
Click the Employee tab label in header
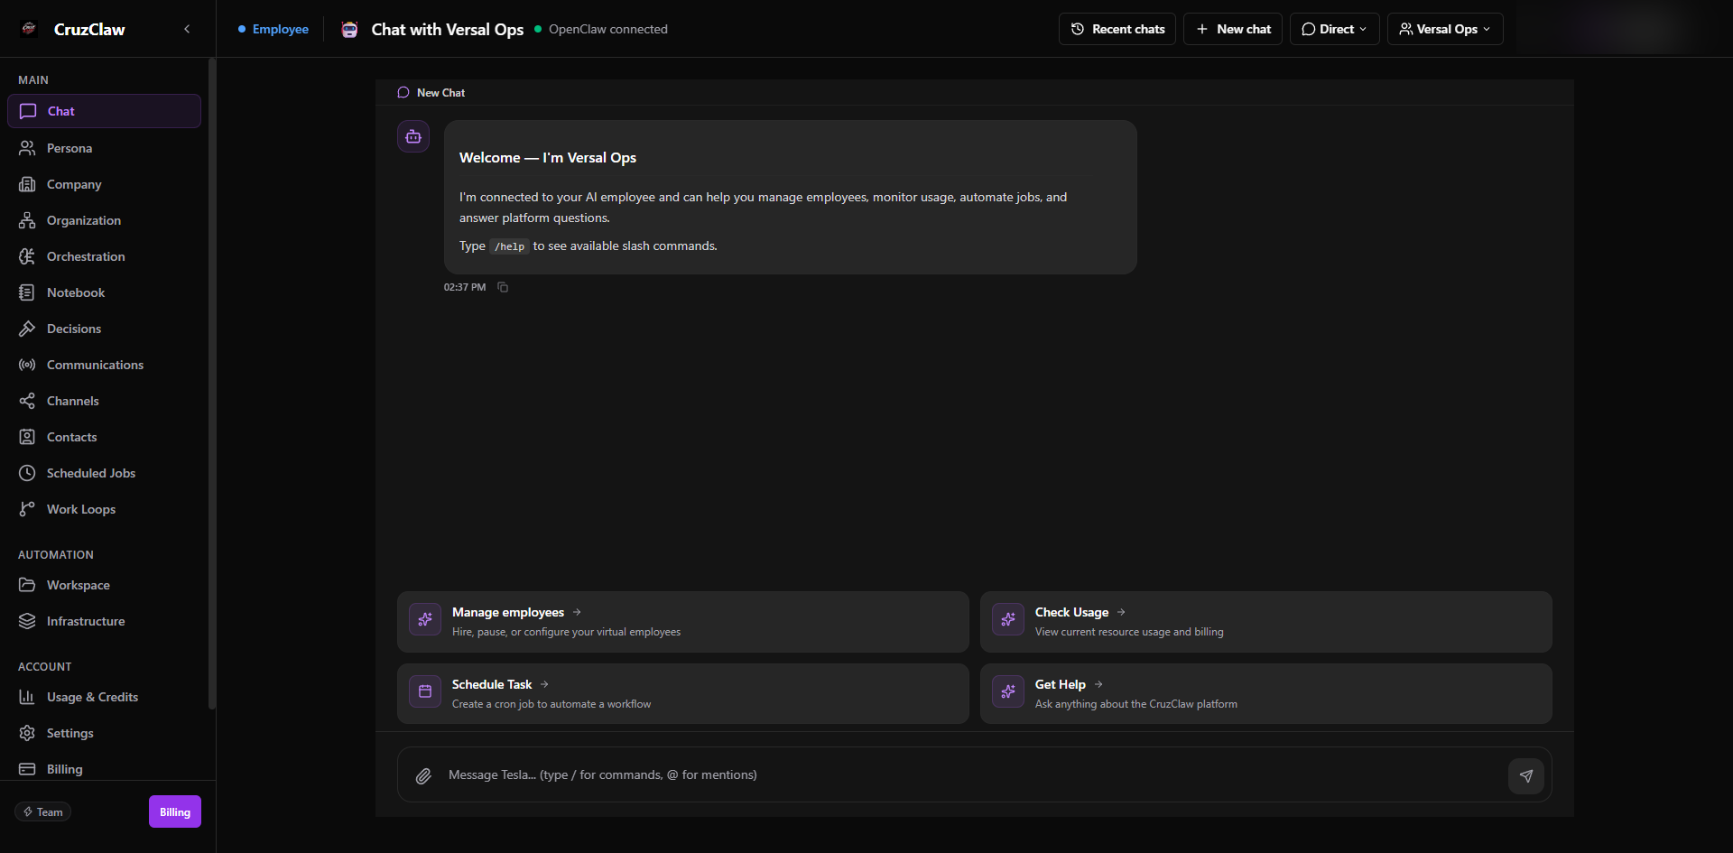pos(280,29)
